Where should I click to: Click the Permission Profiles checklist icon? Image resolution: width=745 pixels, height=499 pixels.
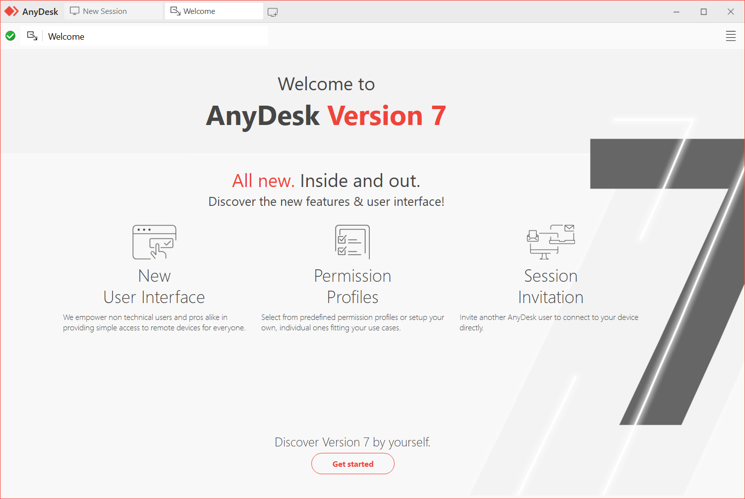point(352,242)
